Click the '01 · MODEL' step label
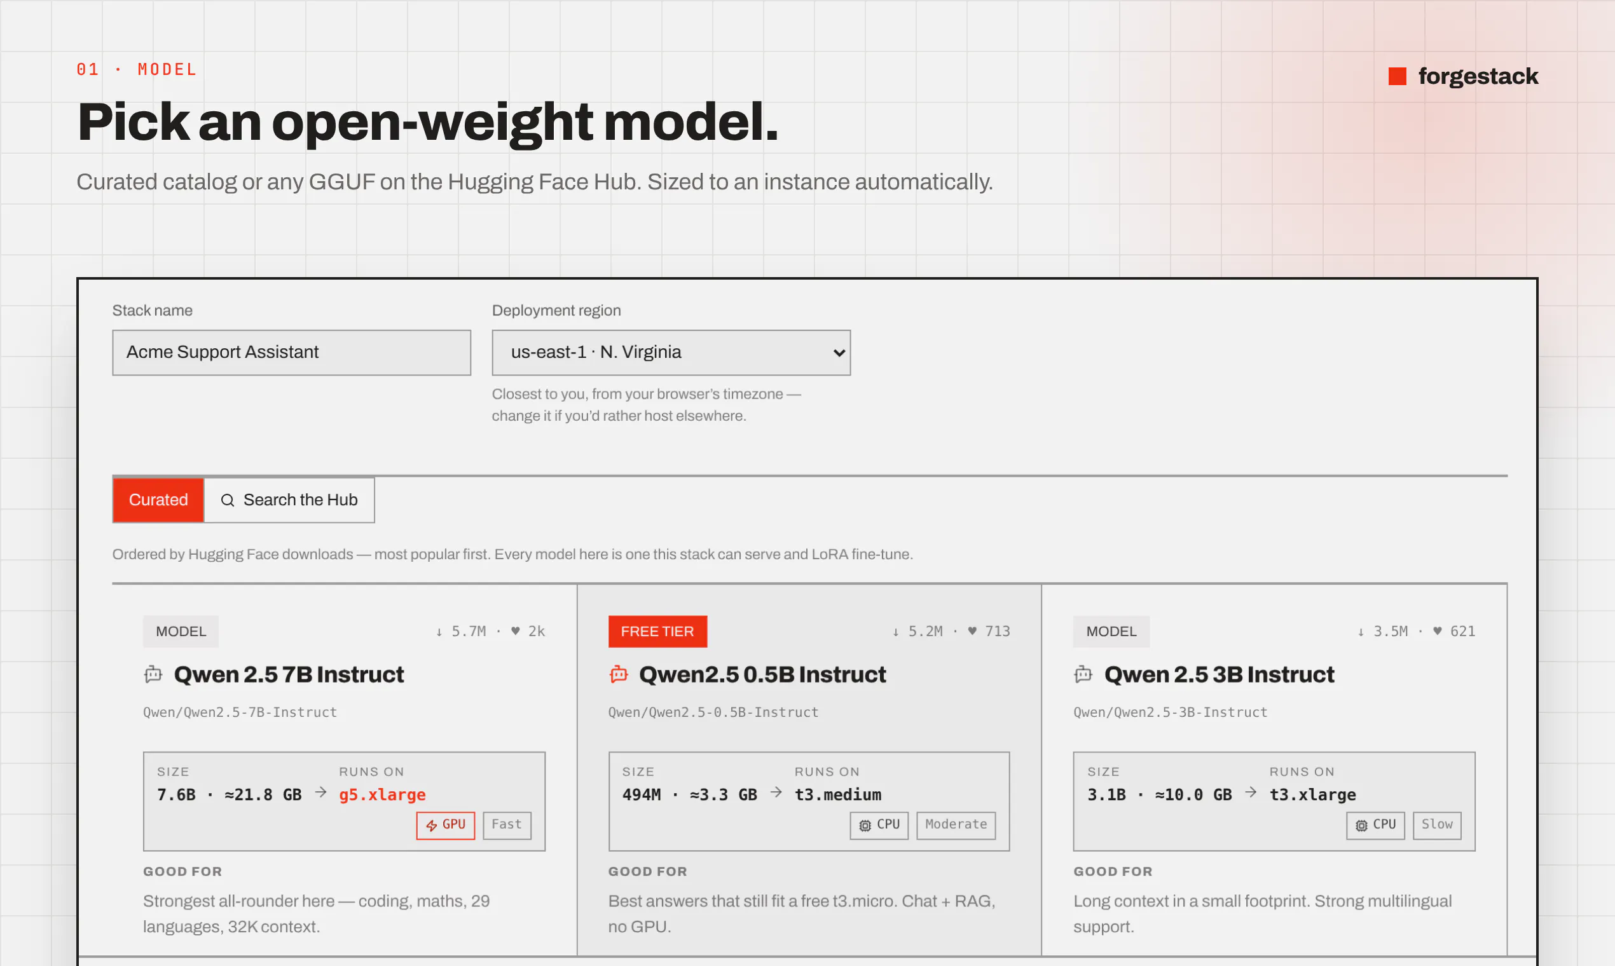 coord(137,69)
